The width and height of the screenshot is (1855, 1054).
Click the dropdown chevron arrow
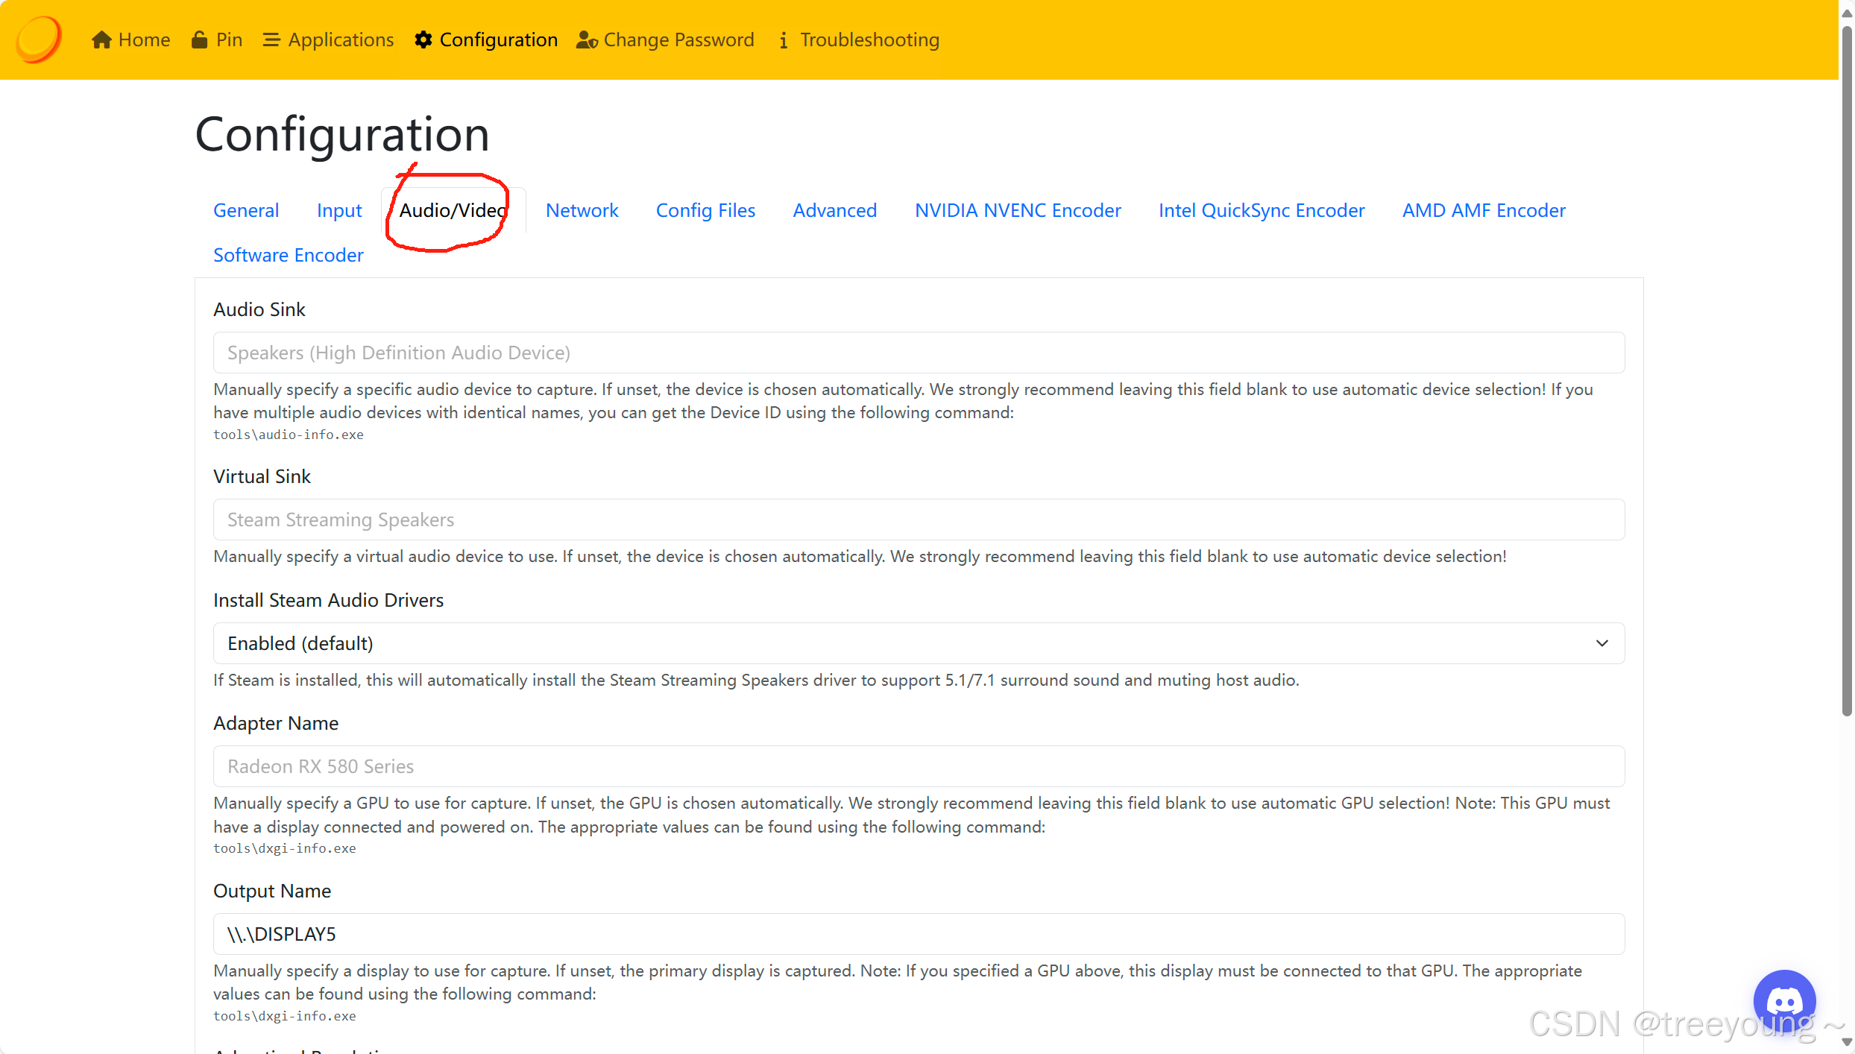pyautogui.click(x=1602, y=643)
